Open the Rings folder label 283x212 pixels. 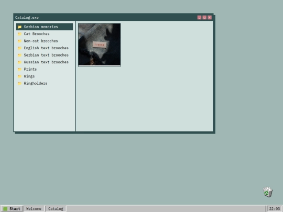click(x=29, y=76)
